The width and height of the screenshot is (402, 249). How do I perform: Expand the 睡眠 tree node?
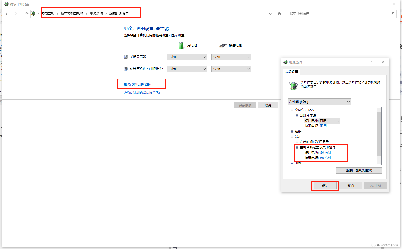click(292, 131)
